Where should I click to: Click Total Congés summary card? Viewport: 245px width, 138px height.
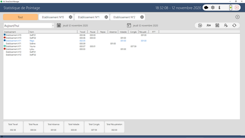pos(94,127)
